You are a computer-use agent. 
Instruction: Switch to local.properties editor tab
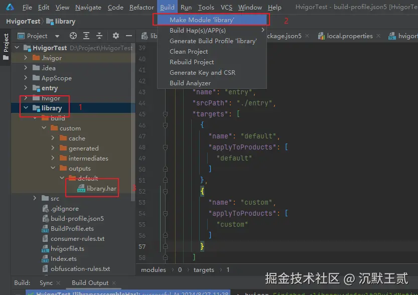345,36
